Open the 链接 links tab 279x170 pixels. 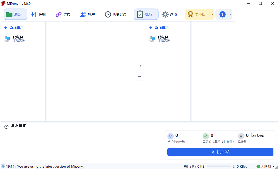coord(63,14)
